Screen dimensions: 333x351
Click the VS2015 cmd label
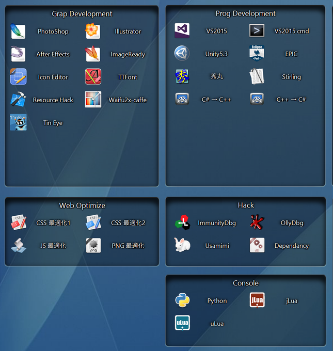tap(292, 31)
